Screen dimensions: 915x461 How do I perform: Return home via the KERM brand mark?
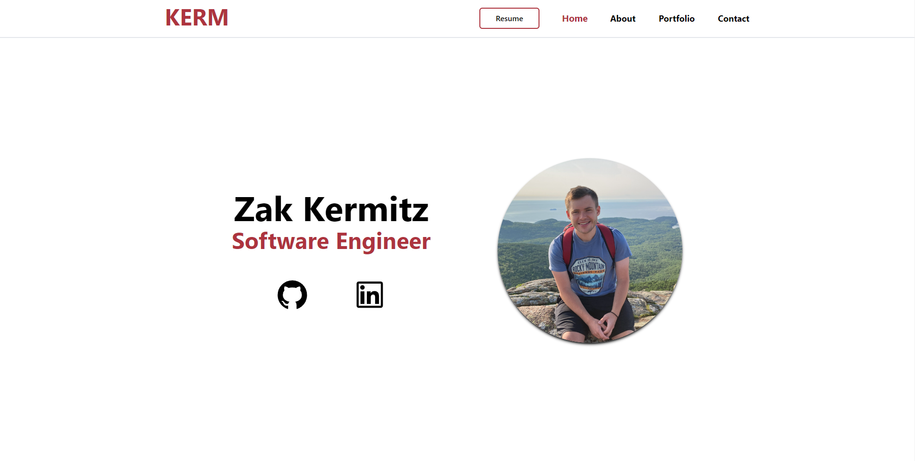(197, 18)
